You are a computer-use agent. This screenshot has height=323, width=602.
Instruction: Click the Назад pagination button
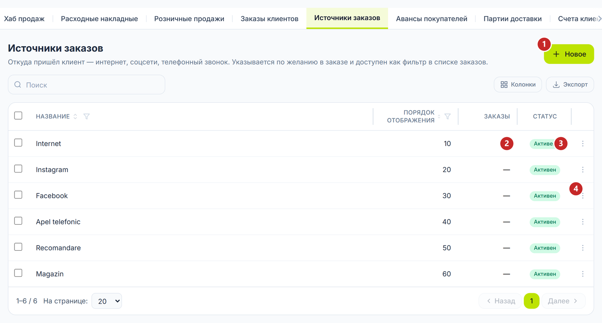tap(500, 301)
